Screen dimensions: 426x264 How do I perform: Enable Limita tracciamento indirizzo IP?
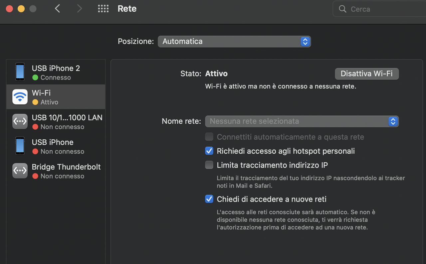point(209,165)
